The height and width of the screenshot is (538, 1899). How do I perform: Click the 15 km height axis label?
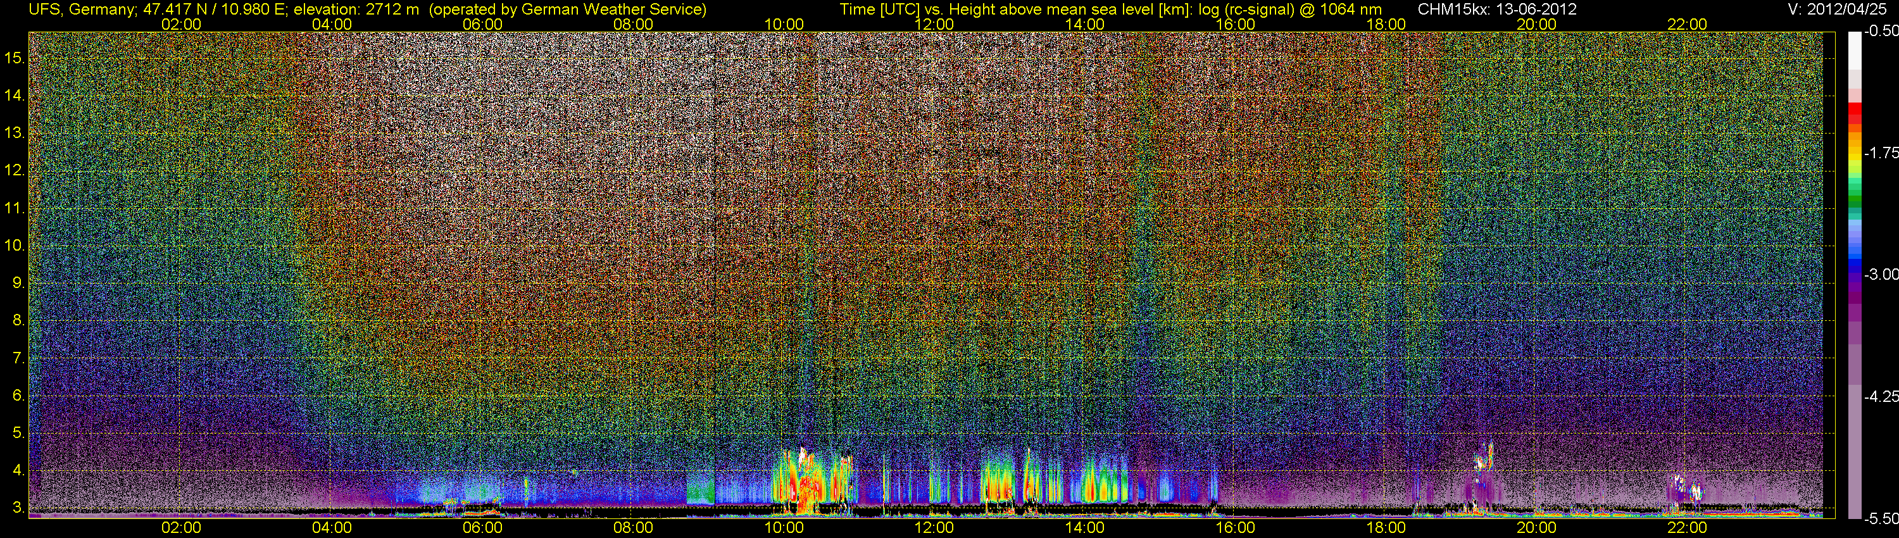click(15, 58)
